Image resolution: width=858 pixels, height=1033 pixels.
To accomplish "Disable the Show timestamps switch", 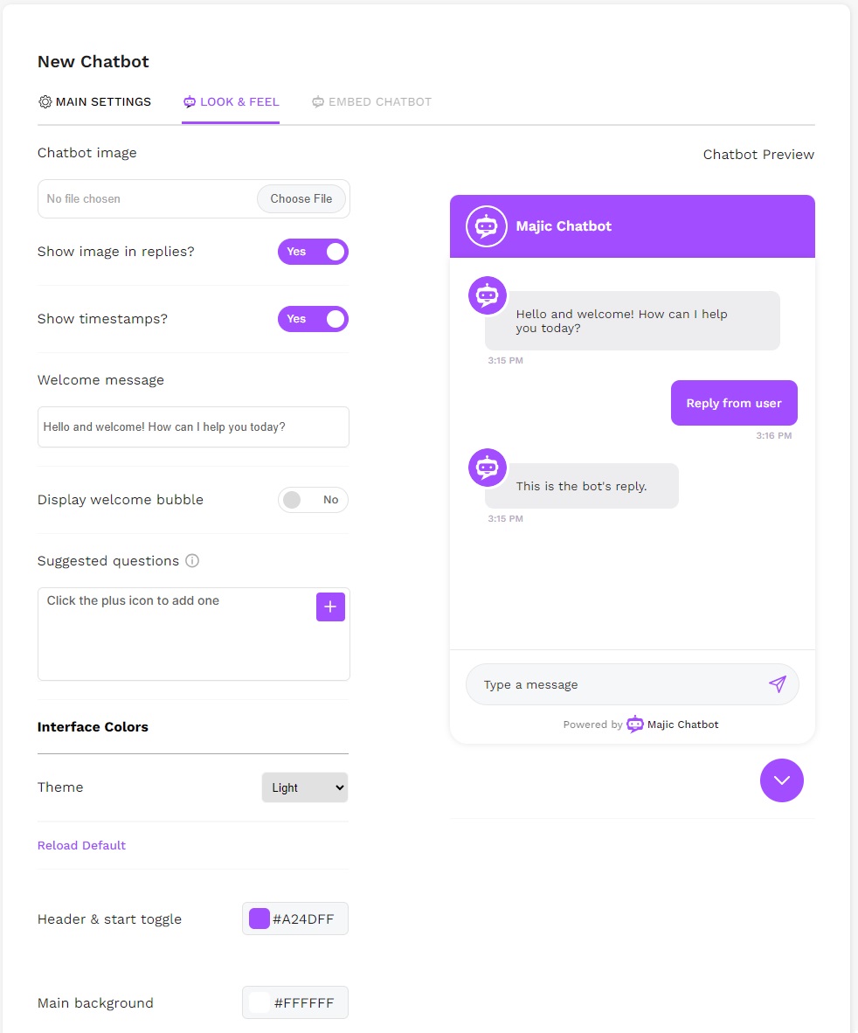I will click(x=313, y=319).
